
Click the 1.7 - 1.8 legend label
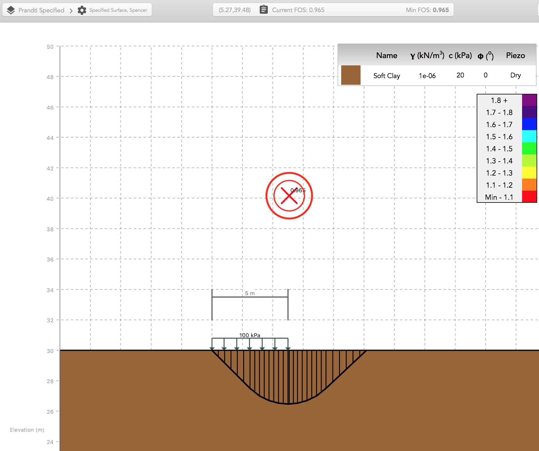pyautogui.click(x=499, y=113)
